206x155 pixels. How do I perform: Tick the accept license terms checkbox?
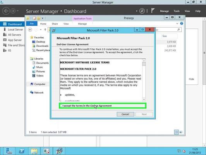click(x=61, y=106)
